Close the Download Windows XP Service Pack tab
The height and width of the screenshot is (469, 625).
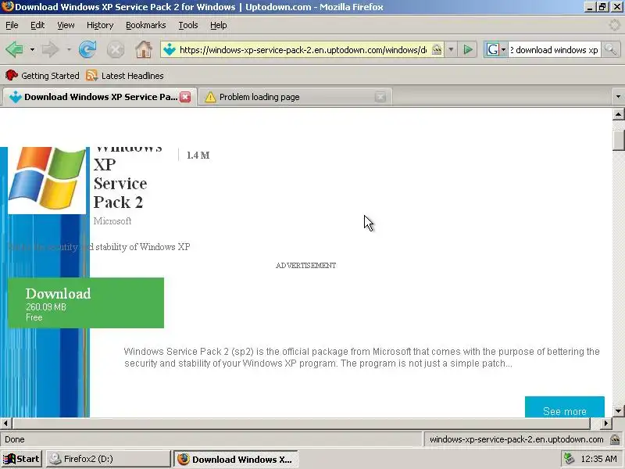click(185, 97)
